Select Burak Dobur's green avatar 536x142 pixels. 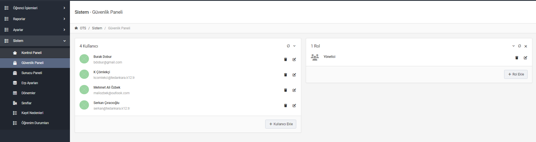tap(84, 59)
